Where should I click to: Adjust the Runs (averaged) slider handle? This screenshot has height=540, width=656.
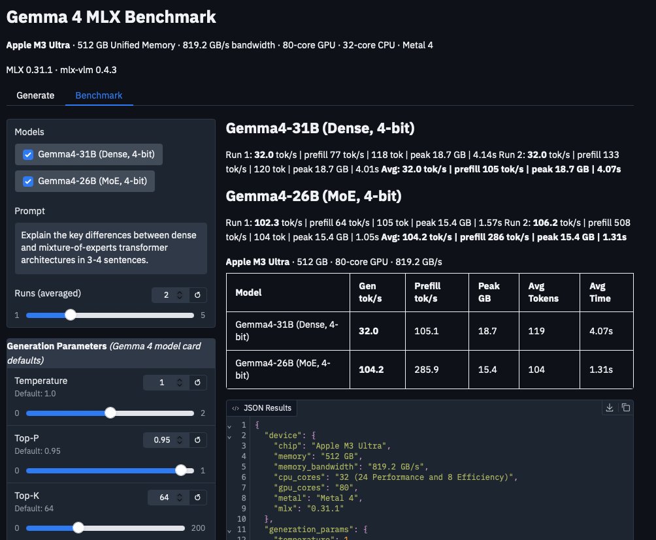tap(71, 315)
